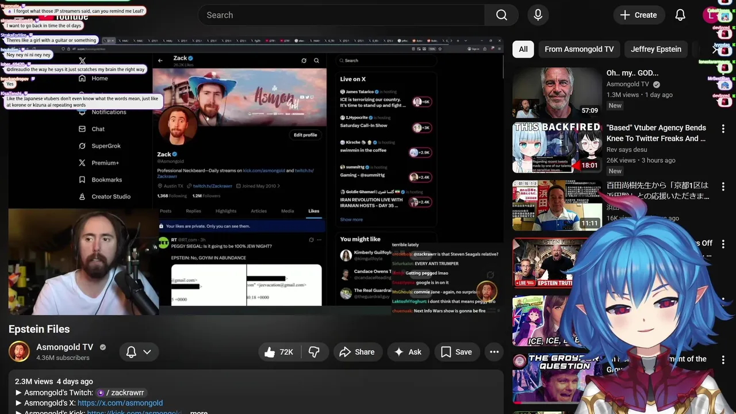Screen dimensions: 736x414
Task: Open the x.com/asmongold link in description
Action: 120,403
